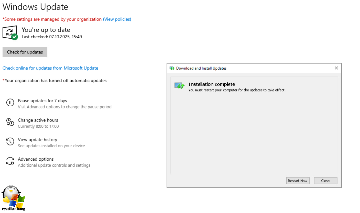Click the Download and Install Updates title bar text

coord(201,68)
